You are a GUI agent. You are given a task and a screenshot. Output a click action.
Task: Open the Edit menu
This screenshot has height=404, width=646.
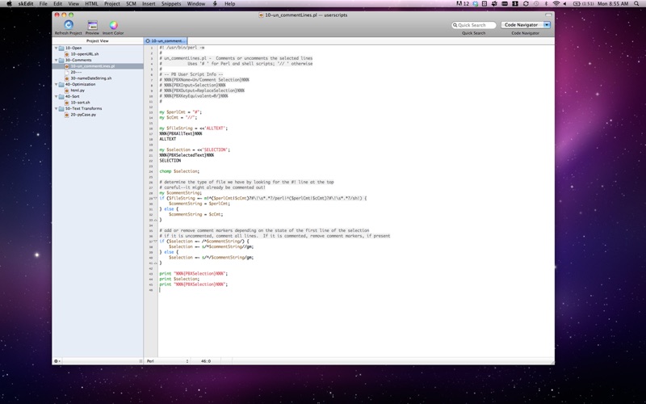[57, 4]
